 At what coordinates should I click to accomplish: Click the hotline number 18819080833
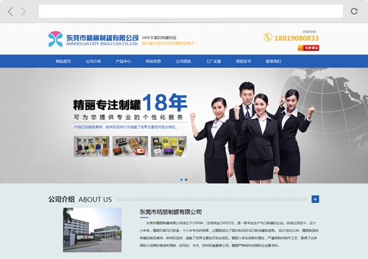coord(296,38)
